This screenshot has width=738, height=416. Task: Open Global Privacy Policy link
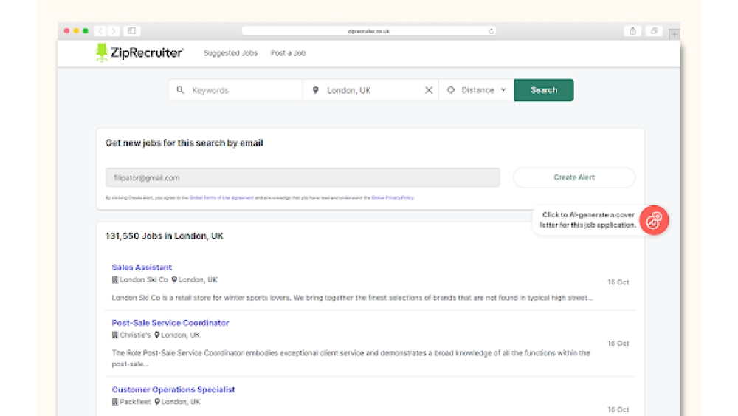(393, 198)
